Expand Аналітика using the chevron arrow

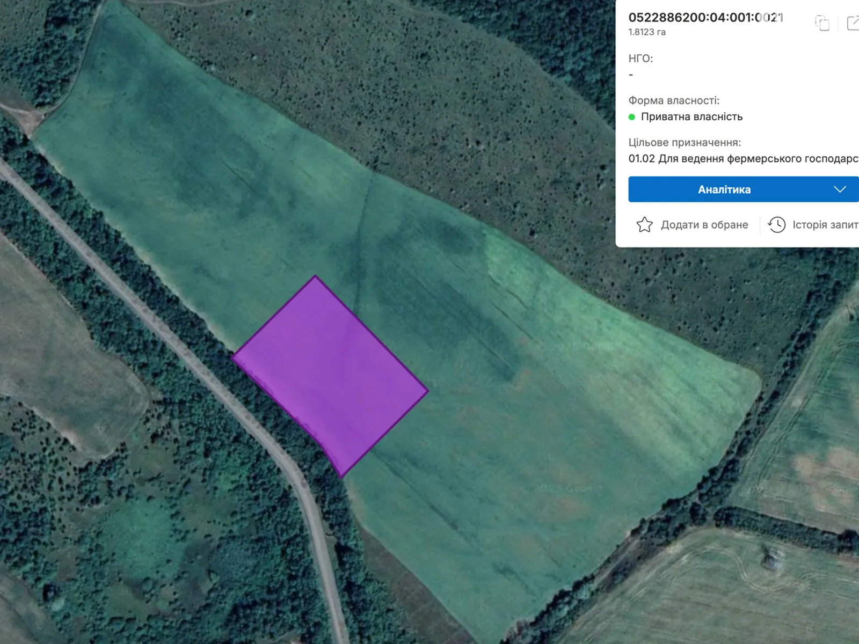click(840, 189)
